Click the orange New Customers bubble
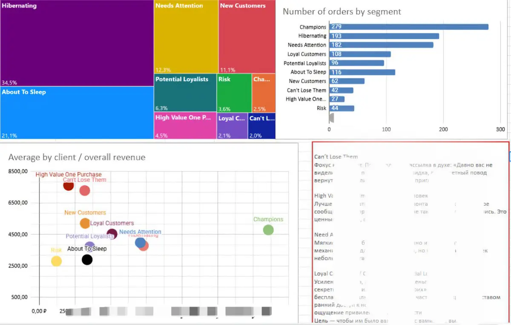Screen dimensions: 511x325 click(85, 223)
